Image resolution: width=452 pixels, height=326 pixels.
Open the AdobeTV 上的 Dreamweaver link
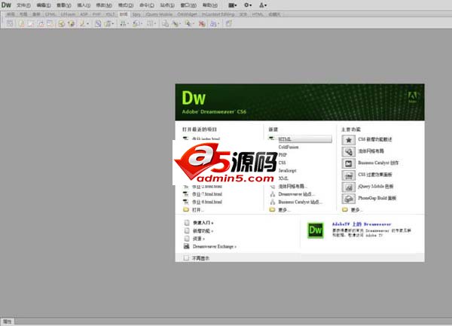pos(362,224)
